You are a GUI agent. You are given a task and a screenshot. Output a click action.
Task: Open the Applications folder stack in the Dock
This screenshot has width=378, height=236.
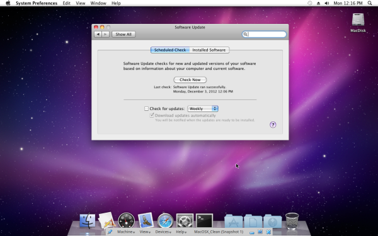tap(233, 221)
